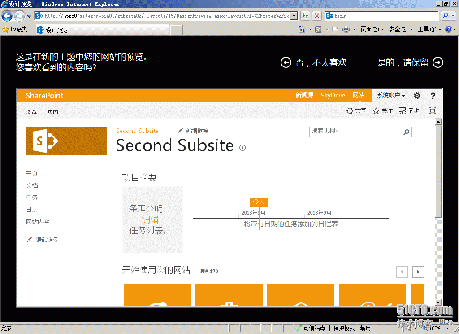This screenshot has width=459, height=334.
Task: Open 网站内容 in left navigation
Action: [x=38, y=222]
